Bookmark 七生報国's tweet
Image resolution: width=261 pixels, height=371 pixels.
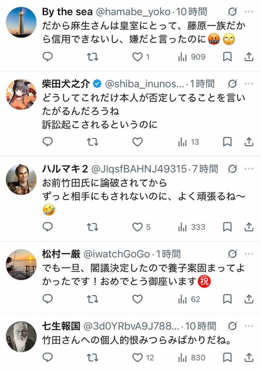227,357
